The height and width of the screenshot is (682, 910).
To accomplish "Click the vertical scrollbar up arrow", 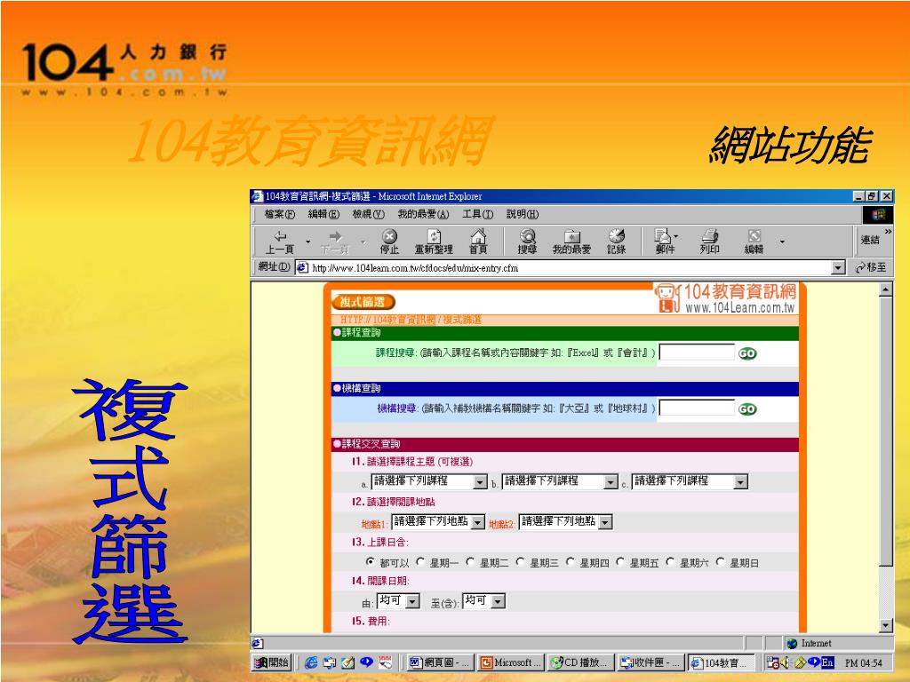I will [x=886, y=289].
